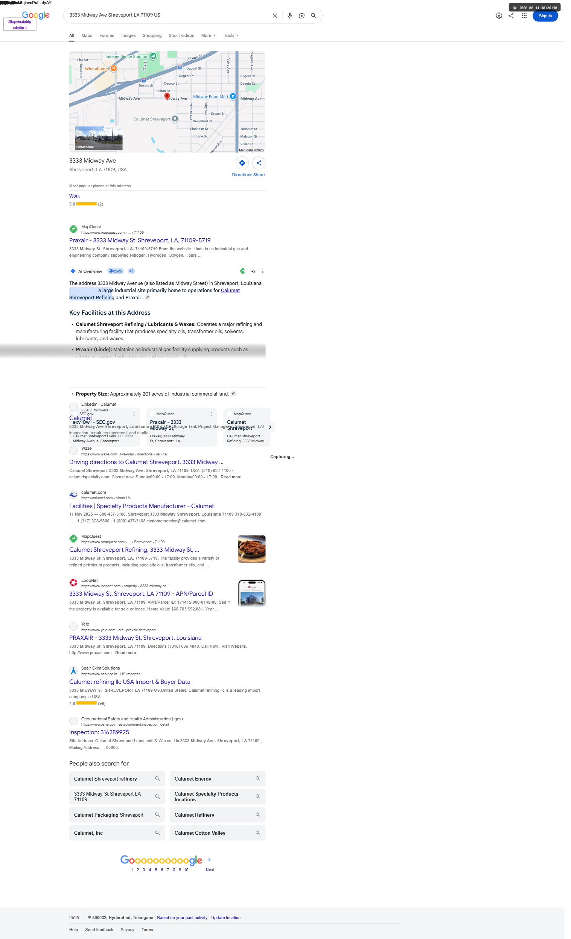This screenshot has width=571, height=939.
Task: Click the Calumet Shreveport map marker
Action: point(175,119)
